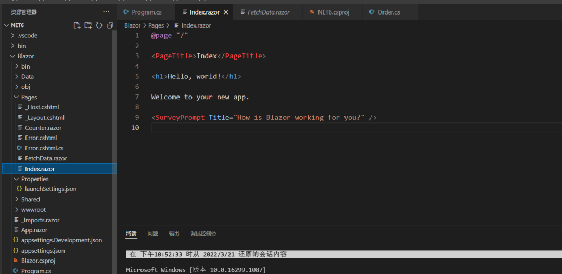Open the explorer's three-dot more actions menu
562x274 pixels.
[x=106, y=12]
